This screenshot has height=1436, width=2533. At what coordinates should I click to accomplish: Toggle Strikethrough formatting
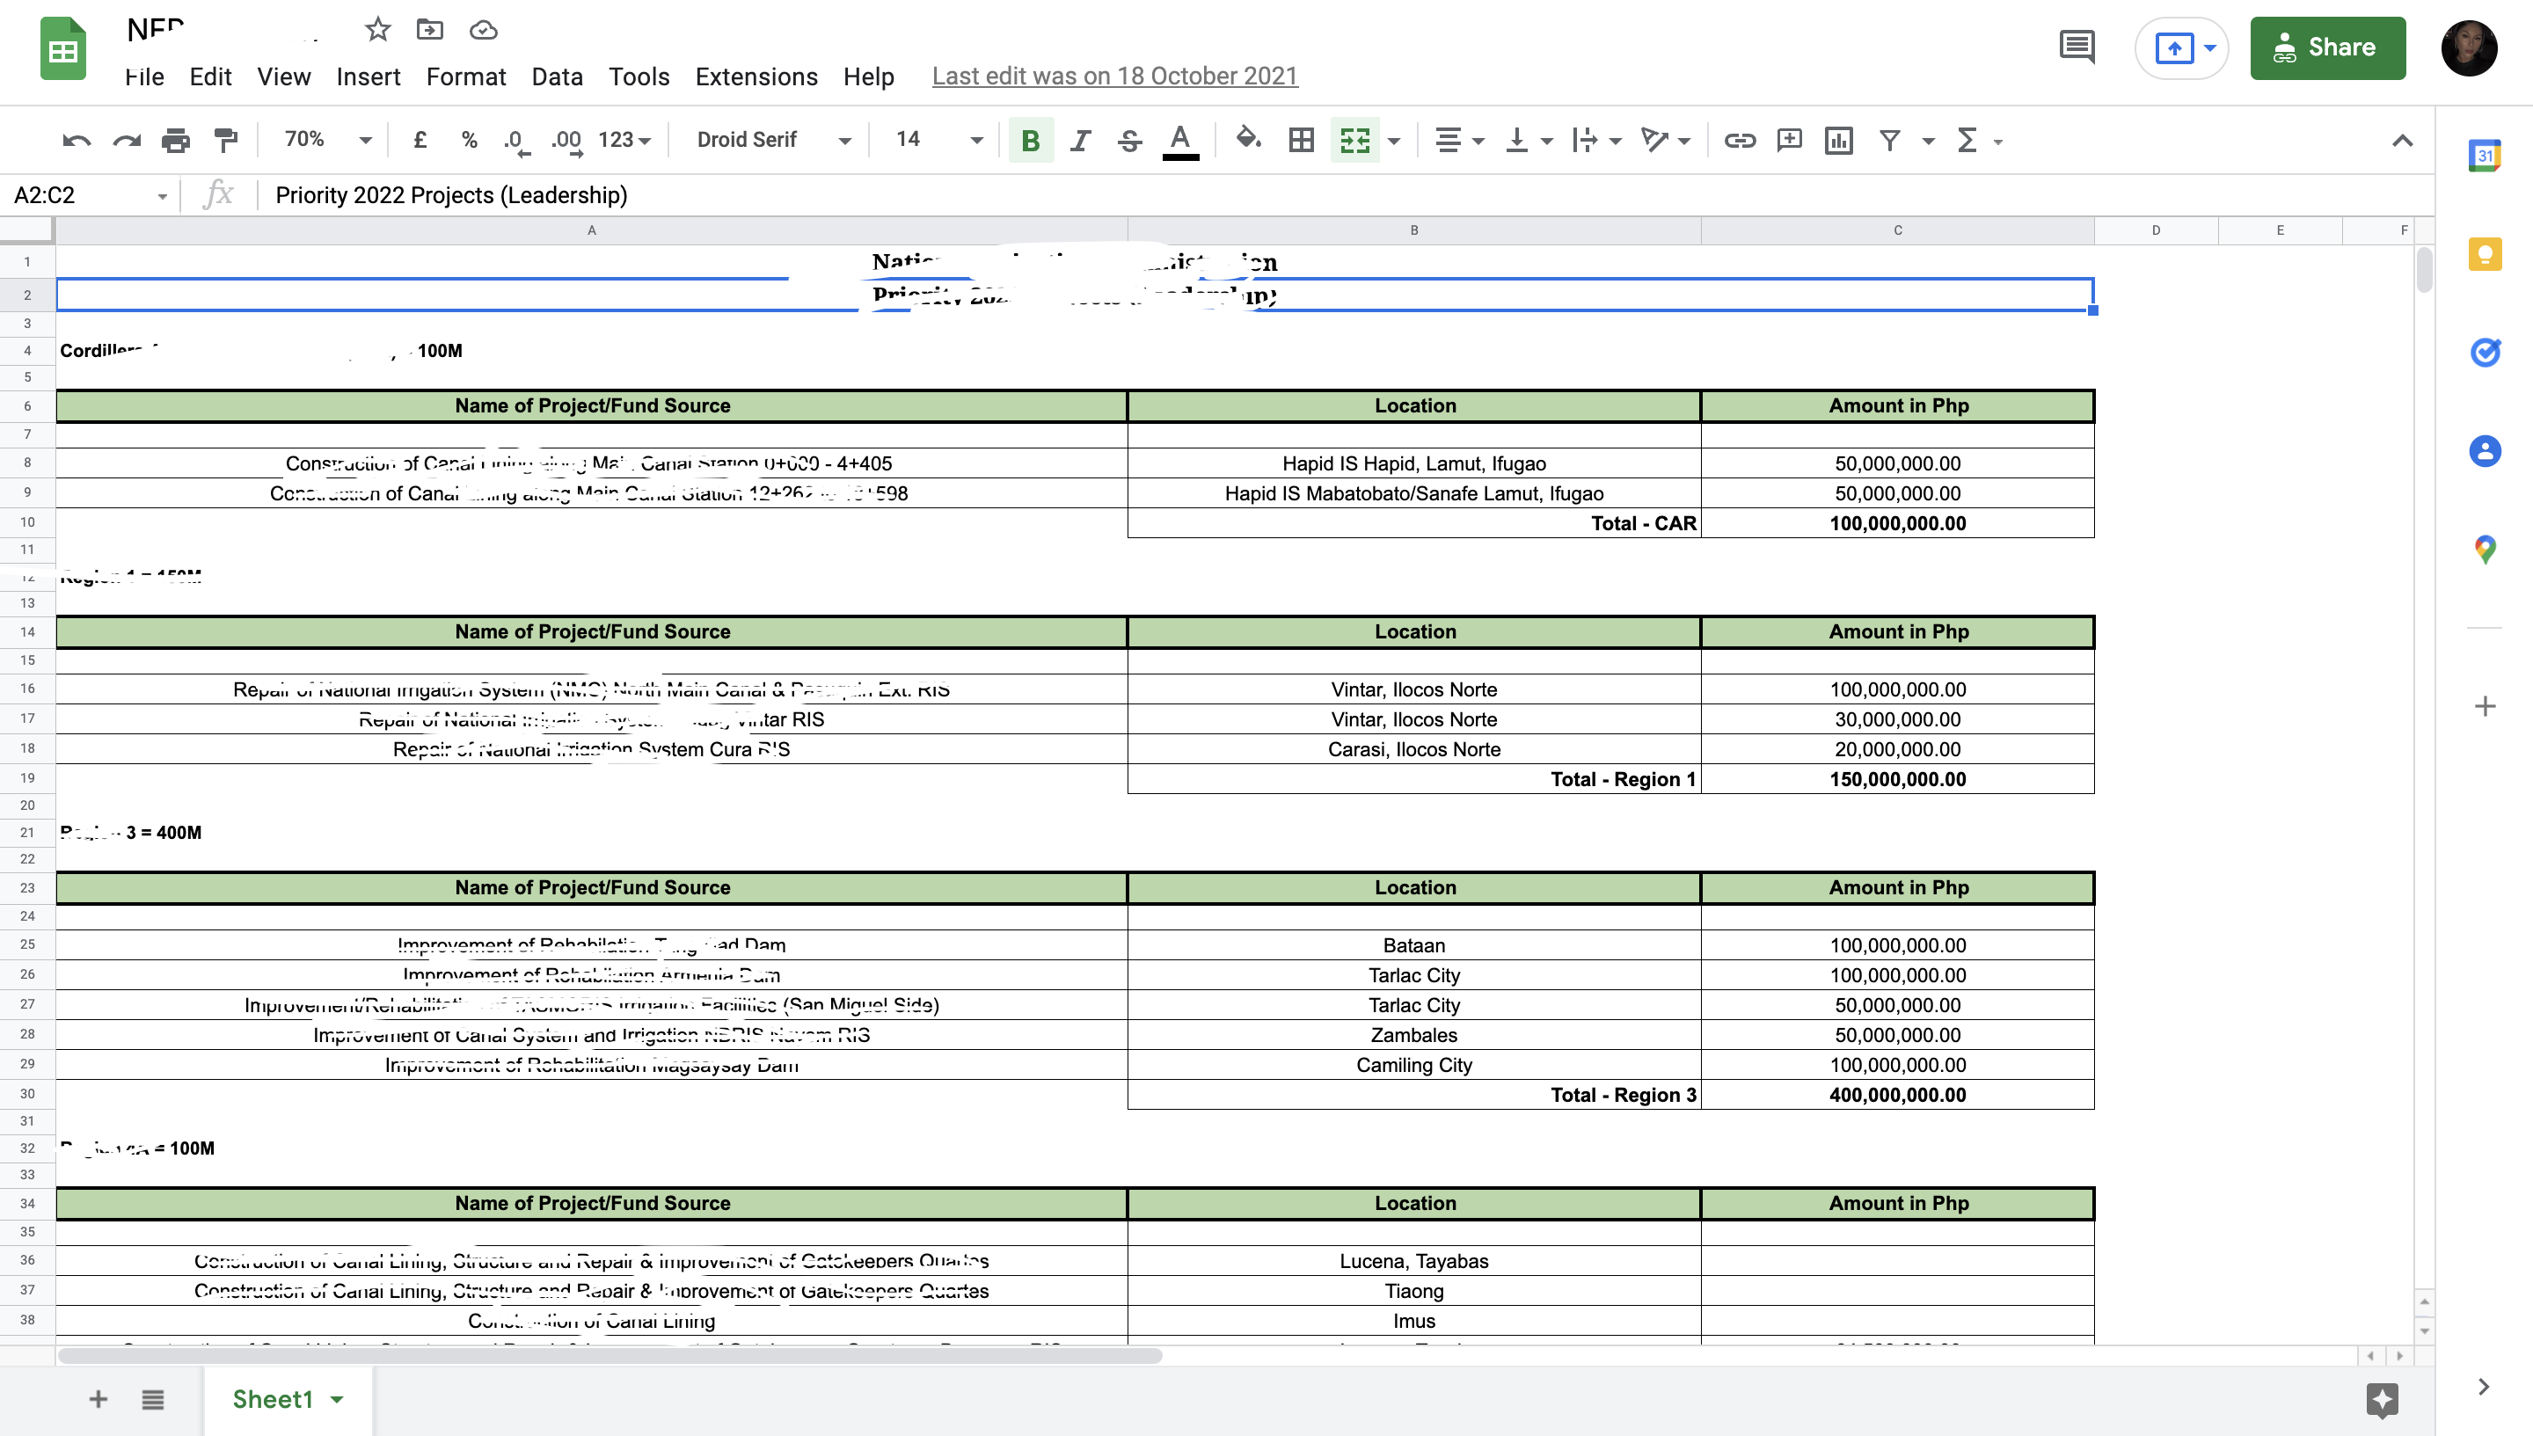pyautogui.click(x=1129, y=140)
